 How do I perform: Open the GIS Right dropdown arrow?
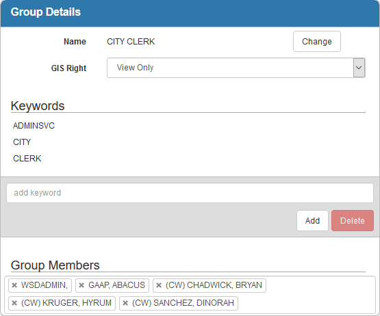pyautogui.click(x=359, y=68)
